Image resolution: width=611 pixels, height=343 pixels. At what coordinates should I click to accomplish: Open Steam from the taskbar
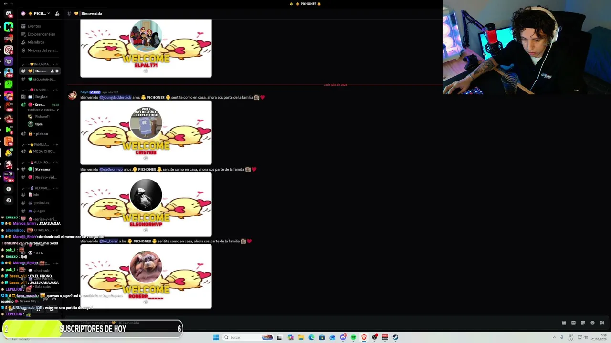click(x=395, y=337)
